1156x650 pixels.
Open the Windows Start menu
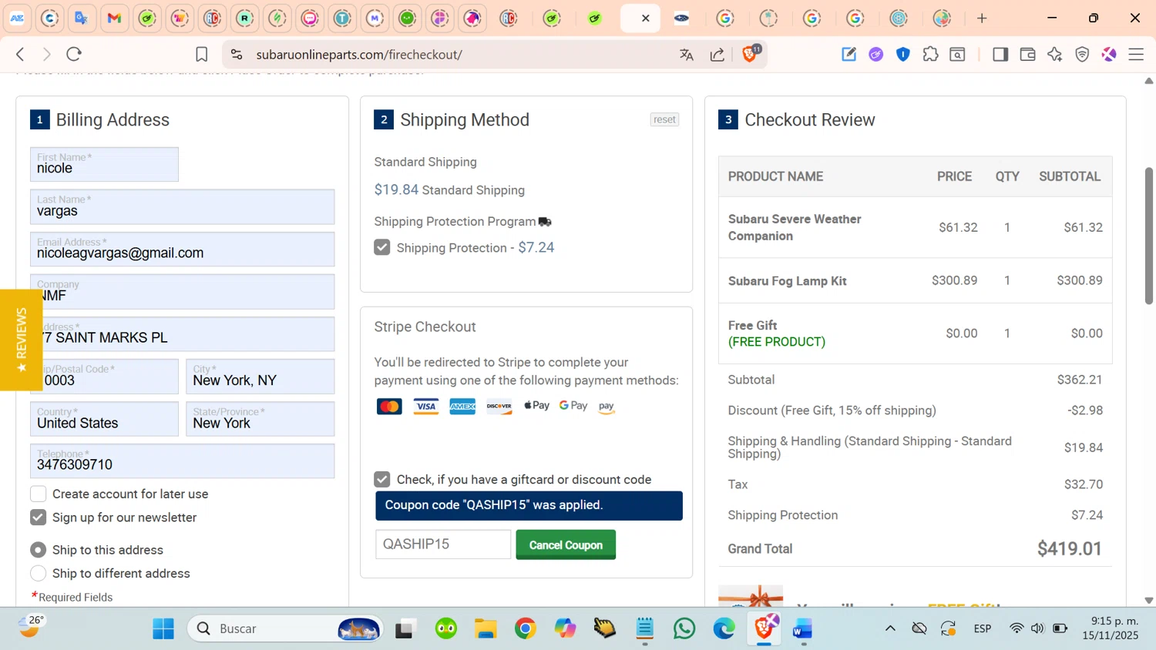coord(163,628)
